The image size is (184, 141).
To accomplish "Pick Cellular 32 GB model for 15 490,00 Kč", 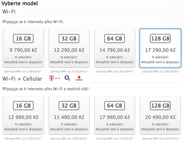I will coord(69,115).
